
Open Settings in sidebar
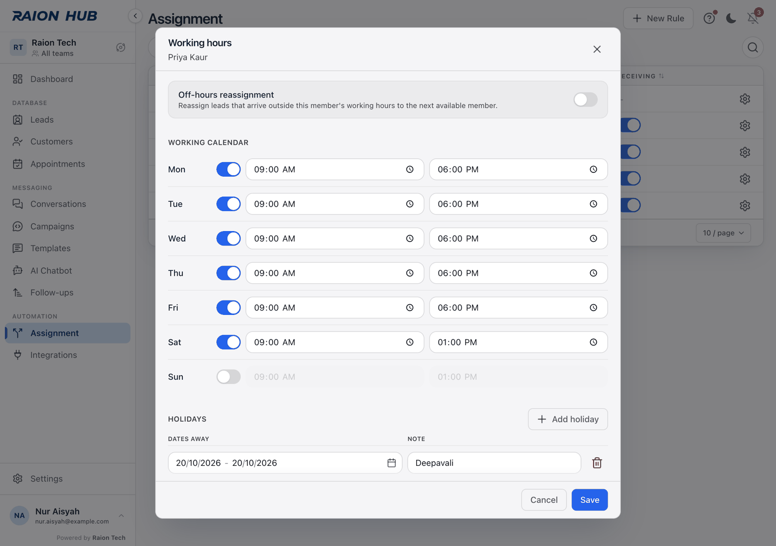point(67,479)
